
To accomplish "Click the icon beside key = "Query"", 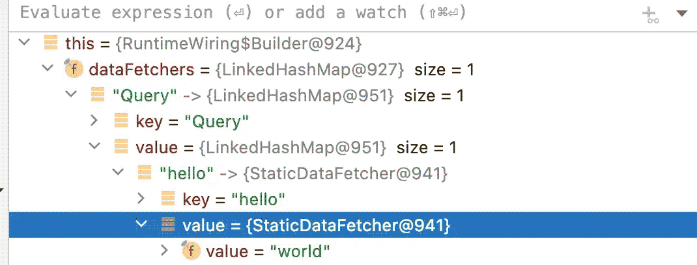I will click(x=121, y=121).
